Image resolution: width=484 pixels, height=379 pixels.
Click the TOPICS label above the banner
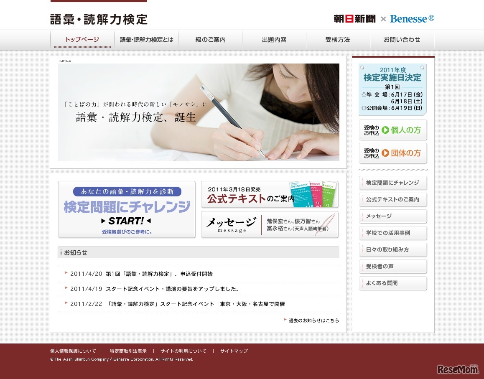pyautogui.click(x=64, y=61)
